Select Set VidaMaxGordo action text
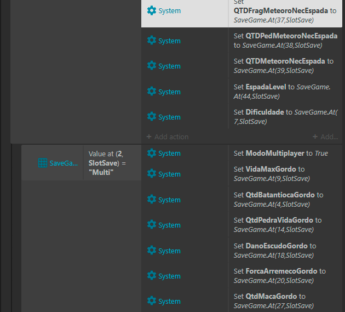 pyautogui.click(x=272, y=174)
